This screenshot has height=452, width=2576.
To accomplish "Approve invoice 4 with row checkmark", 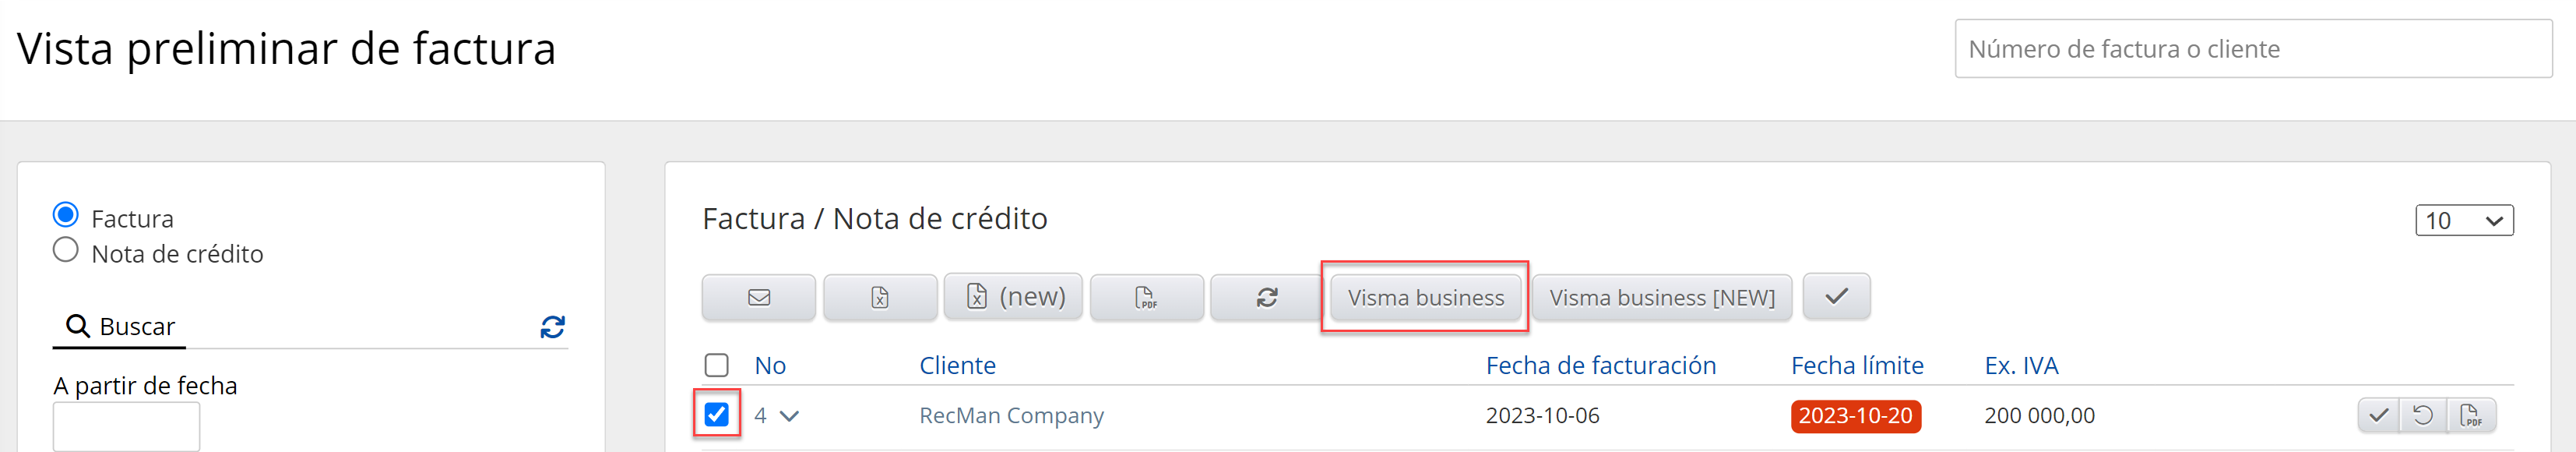I will (2379, 415).
